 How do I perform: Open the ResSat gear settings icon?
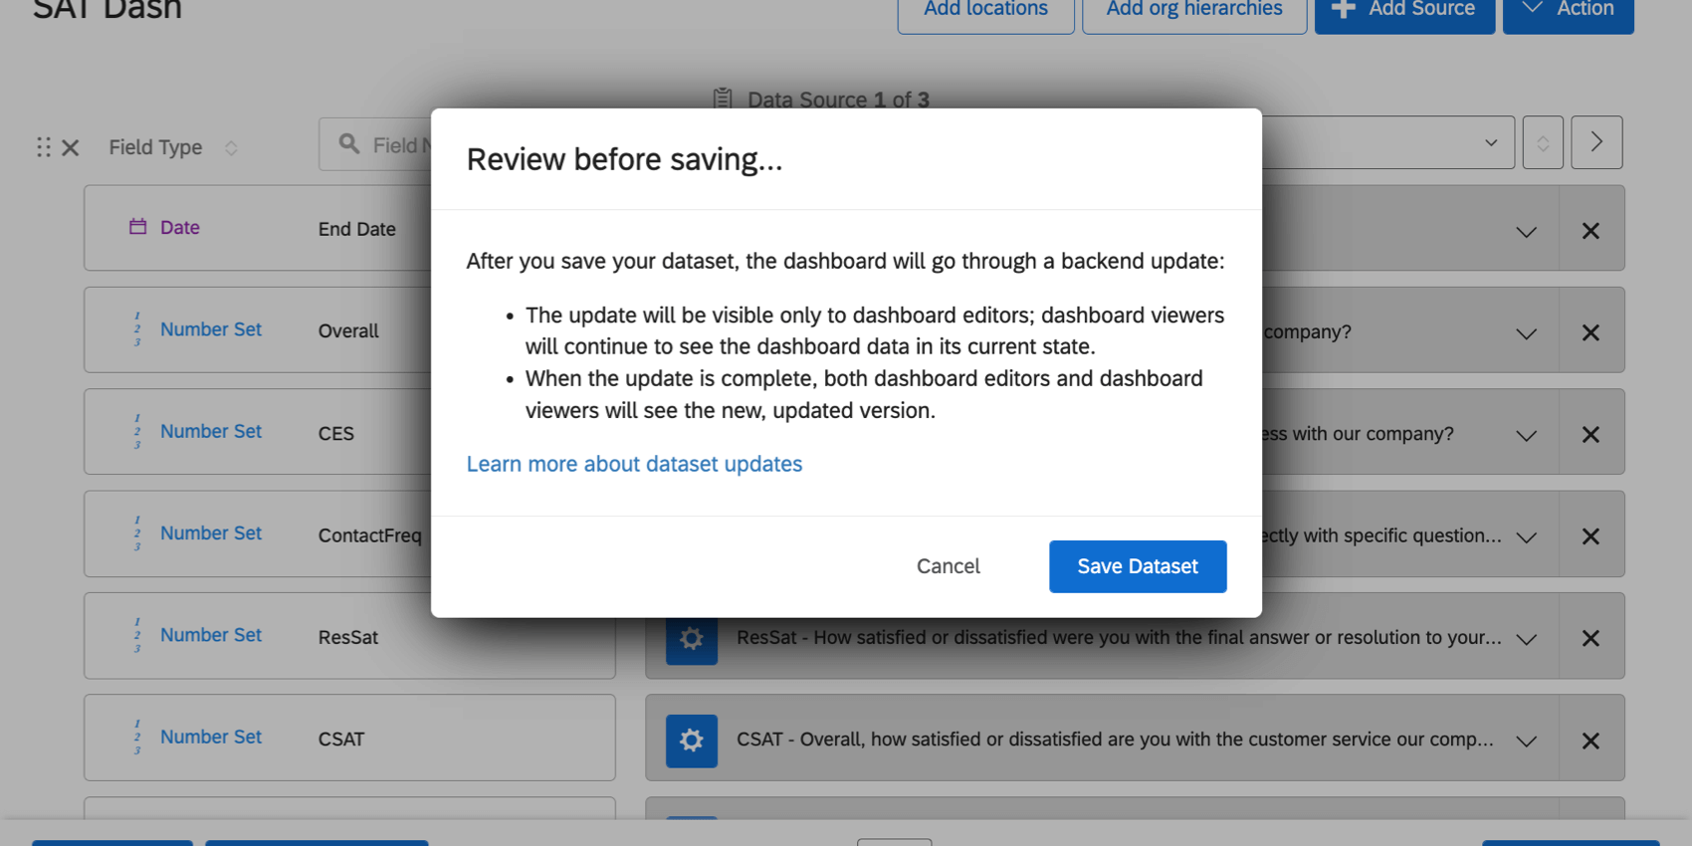click(692, 638)
